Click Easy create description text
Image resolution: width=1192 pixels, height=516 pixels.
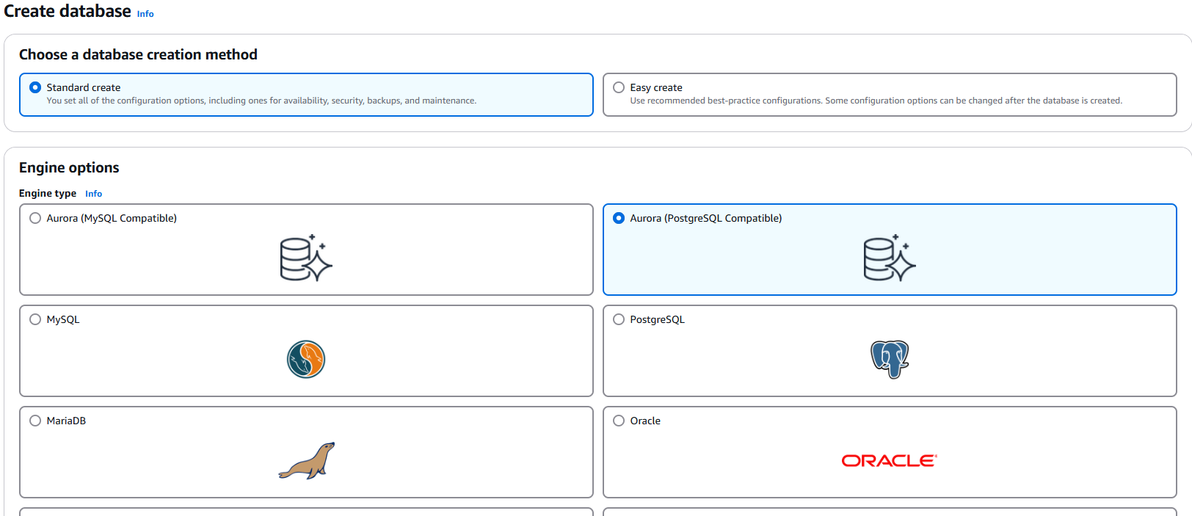click(876, 101)
